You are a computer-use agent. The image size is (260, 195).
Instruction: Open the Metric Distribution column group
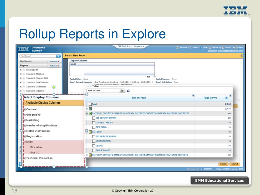(38, 131)
